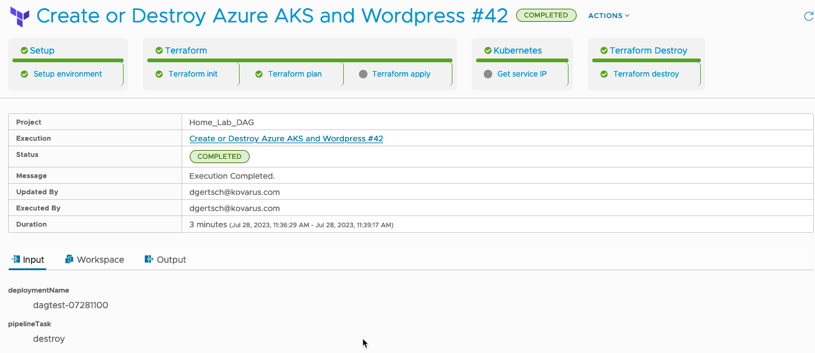Switch to the Workspace tab
Screen dimensions: 815x353
[94, 260]
